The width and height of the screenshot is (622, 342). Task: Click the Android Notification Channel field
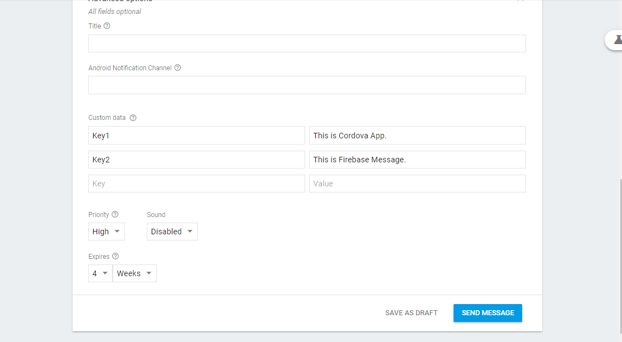pos(307,85)
